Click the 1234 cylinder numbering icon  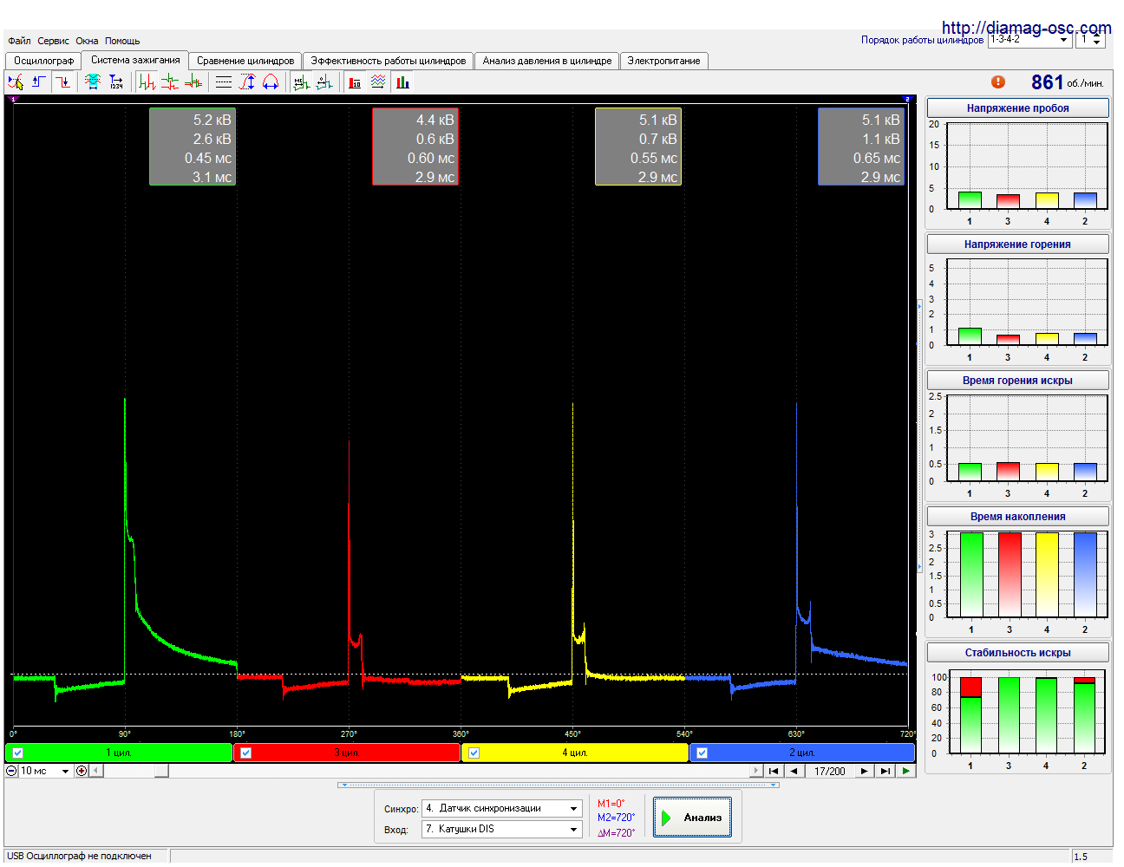click(116, 82)
